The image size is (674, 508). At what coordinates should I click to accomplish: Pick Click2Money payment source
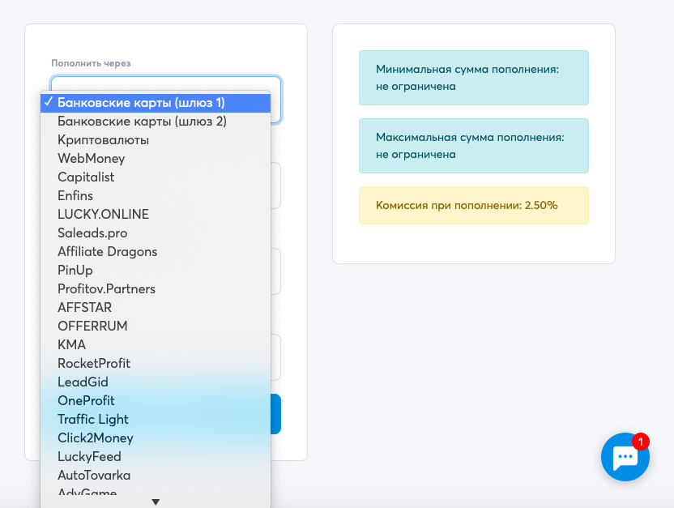point(156,438)
